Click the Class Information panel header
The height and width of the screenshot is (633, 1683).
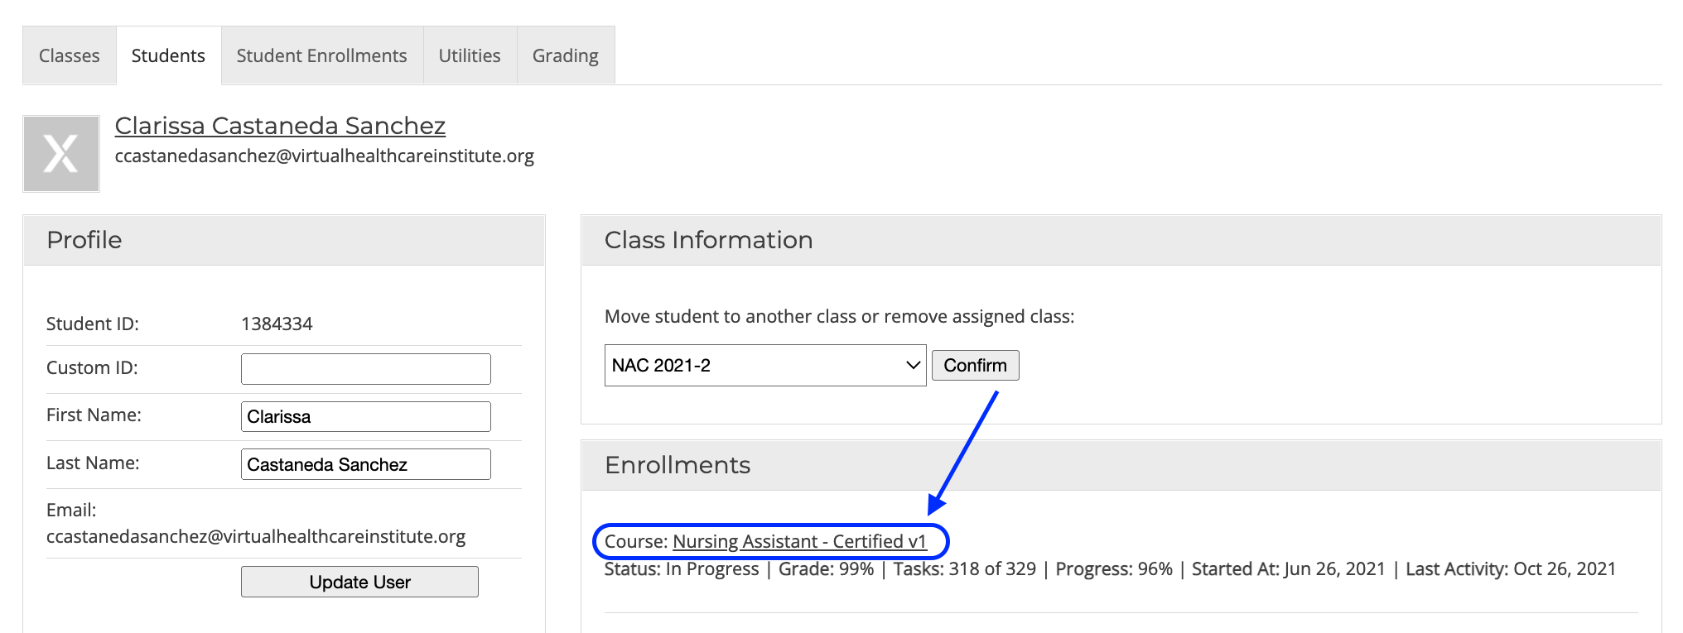1121,240
